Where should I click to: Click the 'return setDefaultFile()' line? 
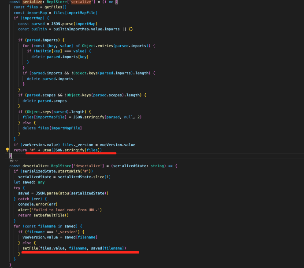(x=44, y=215)
